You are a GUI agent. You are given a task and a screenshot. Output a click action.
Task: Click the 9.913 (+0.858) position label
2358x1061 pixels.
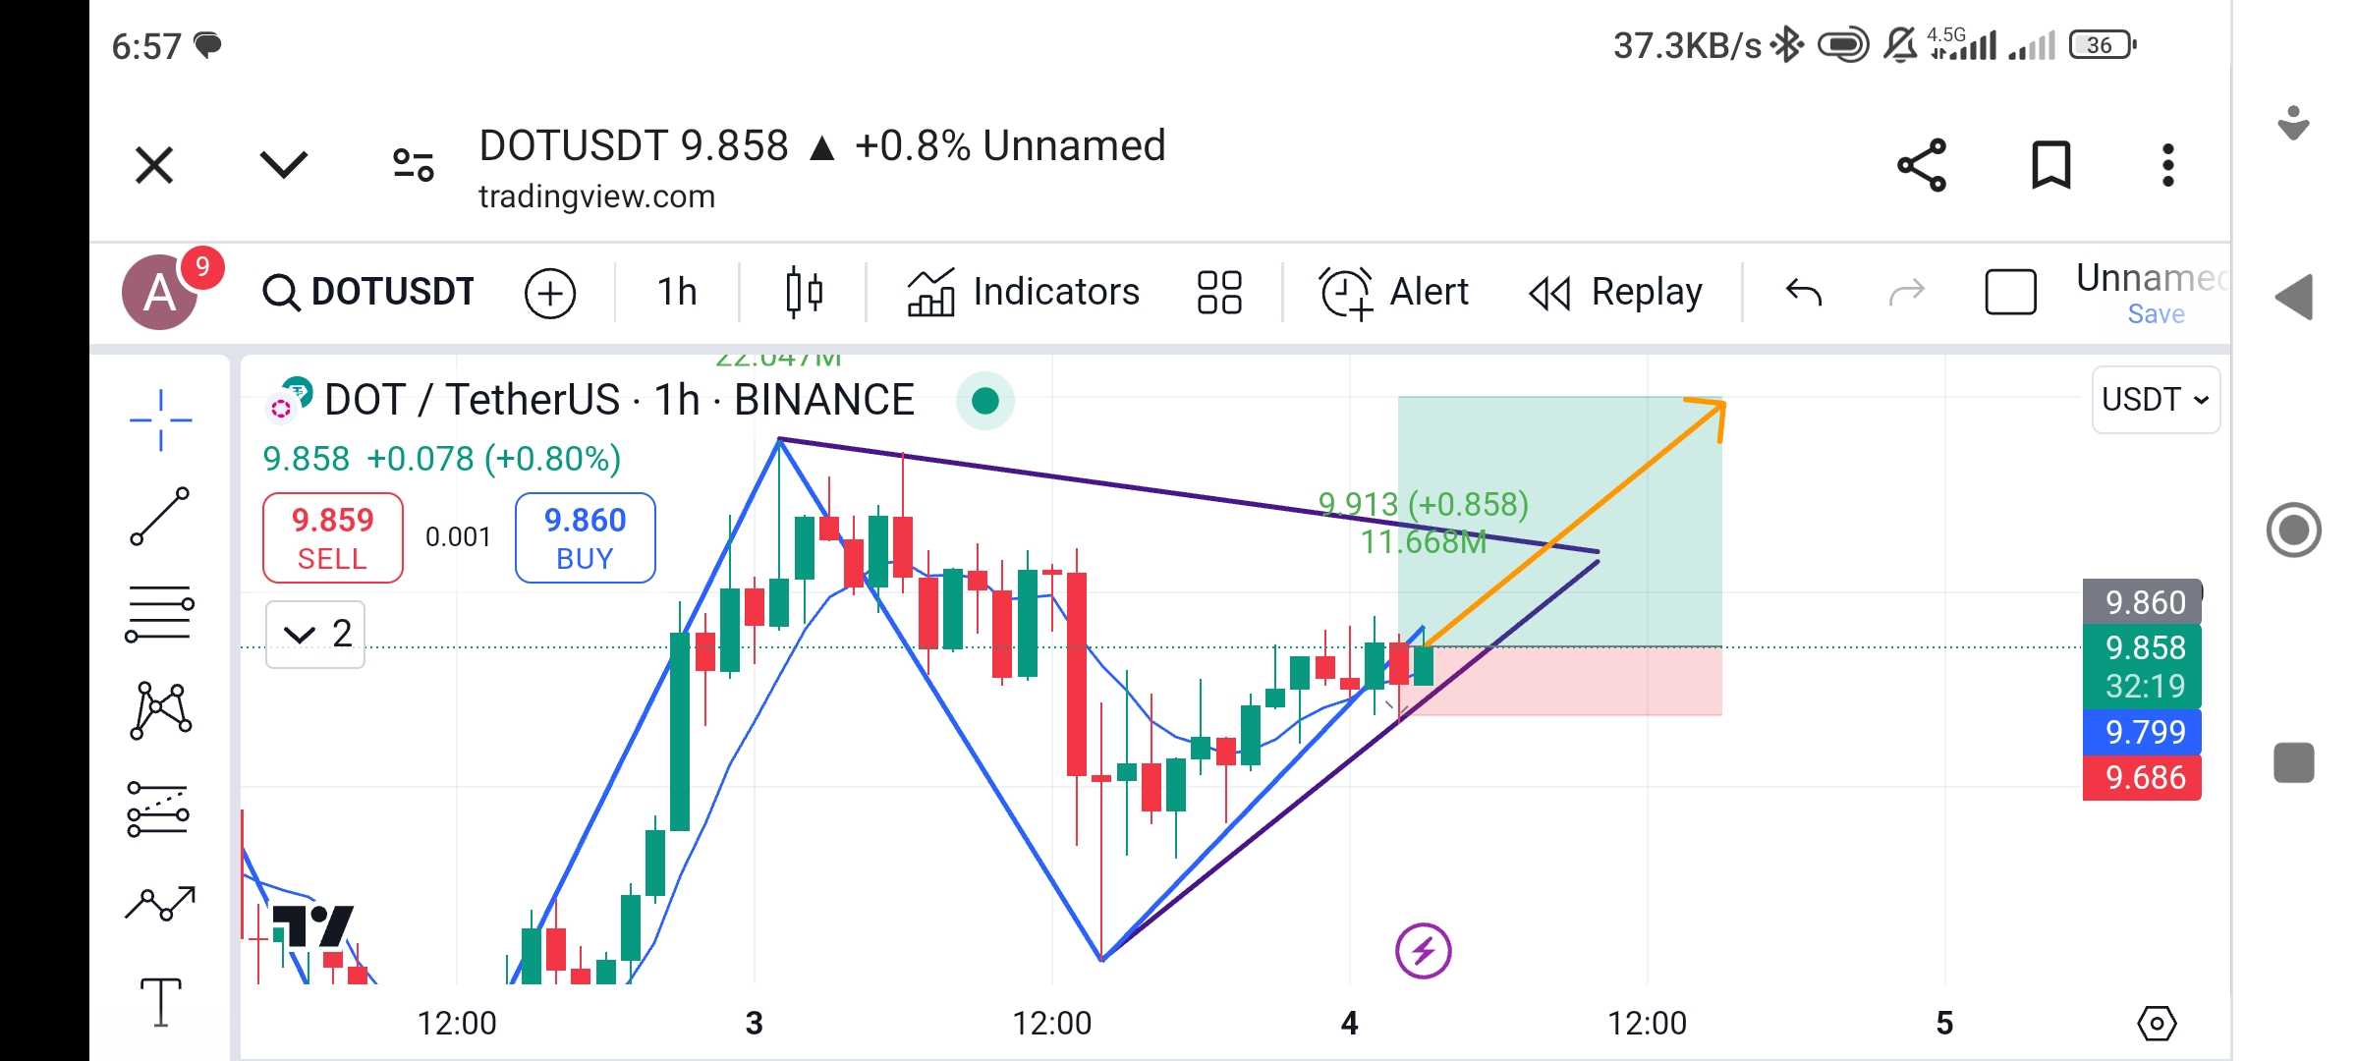[x=1424, y=504]
